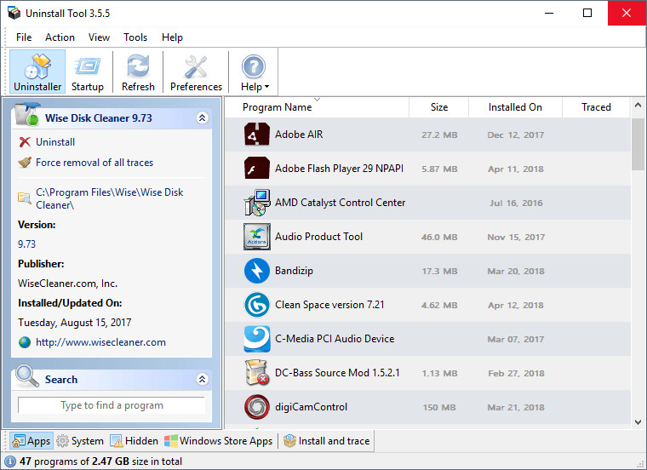Click the digiCamControl program icon

coord(257,407)
